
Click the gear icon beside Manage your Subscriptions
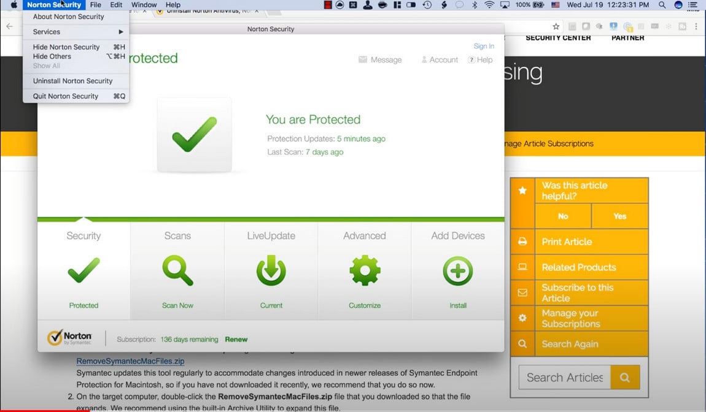click(x=522, y=318)
